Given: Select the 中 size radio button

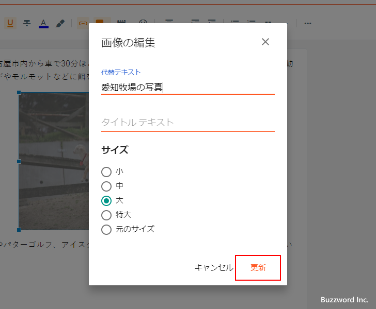Looking at the screenshot, I should [x=106, y=186].
